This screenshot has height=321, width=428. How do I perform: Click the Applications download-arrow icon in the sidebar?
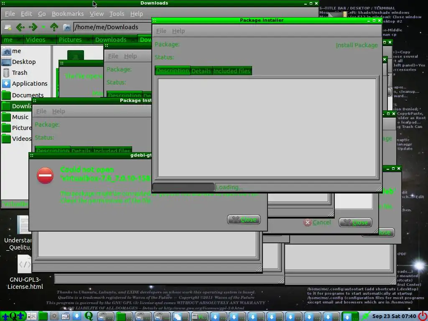pos(6,84)
